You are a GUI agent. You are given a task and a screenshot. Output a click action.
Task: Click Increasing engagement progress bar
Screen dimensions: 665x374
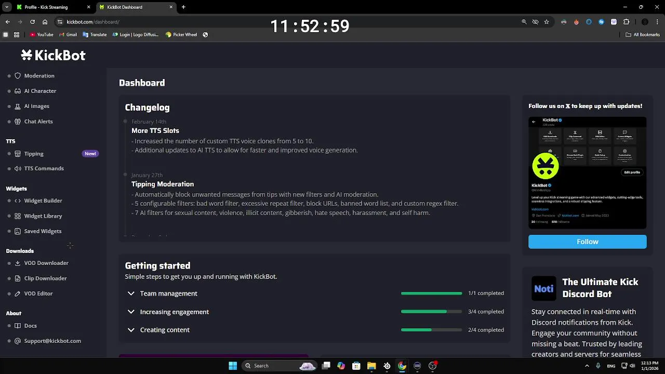pyautogui.click(x=431, y=312)
